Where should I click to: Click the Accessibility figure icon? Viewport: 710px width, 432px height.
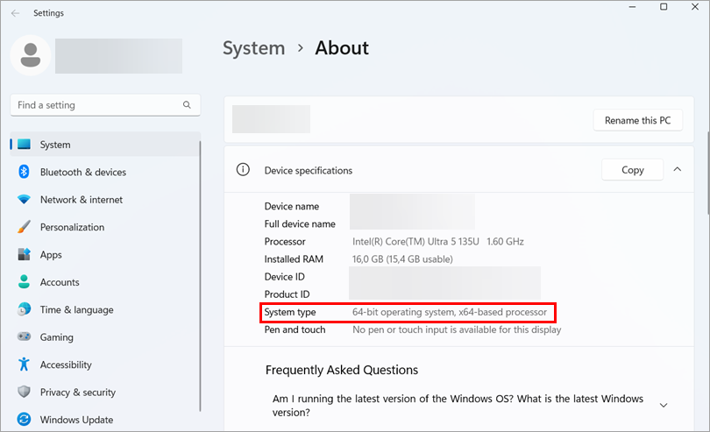click(x=24, y=365)
